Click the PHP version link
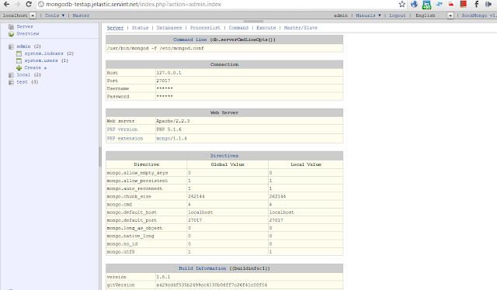The height and width of the screenshot is (290, 497). tap(122, 129)
